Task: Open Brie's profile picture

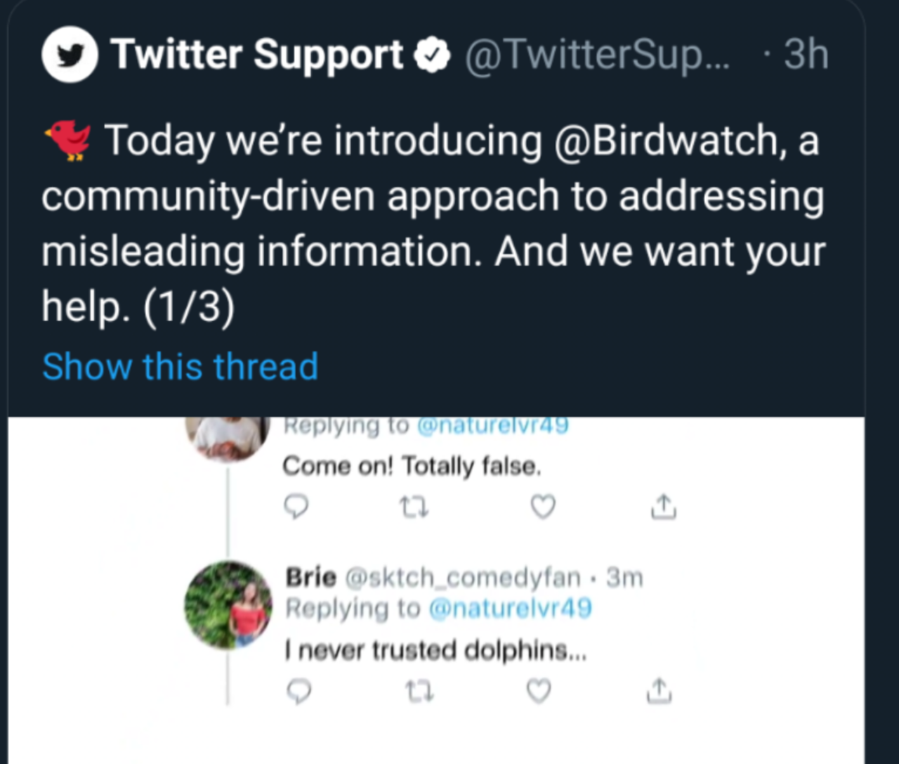Action: (228, 605)
